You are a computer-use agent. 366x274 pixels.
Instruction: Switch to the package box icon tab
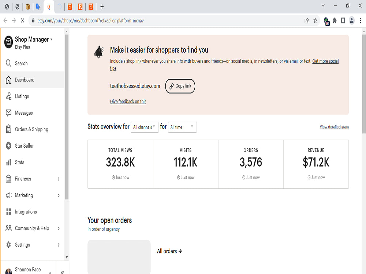coord(28,7)
